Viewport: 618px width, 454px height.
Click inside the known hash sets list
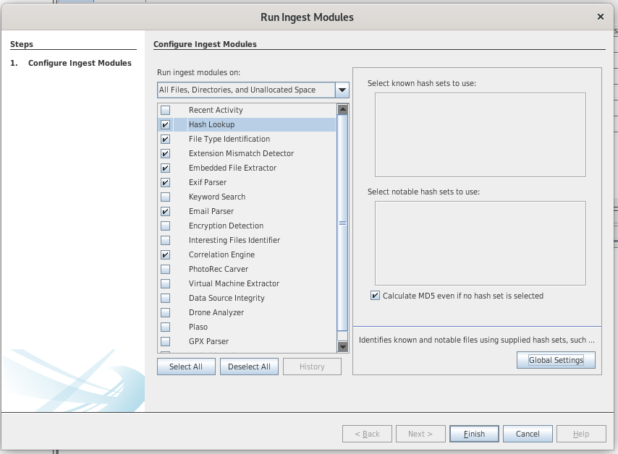coord(480,134)
